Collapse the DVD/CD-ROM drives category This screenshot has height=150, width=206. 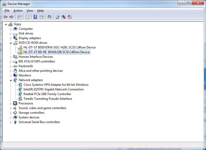click(x=11, y=43)
